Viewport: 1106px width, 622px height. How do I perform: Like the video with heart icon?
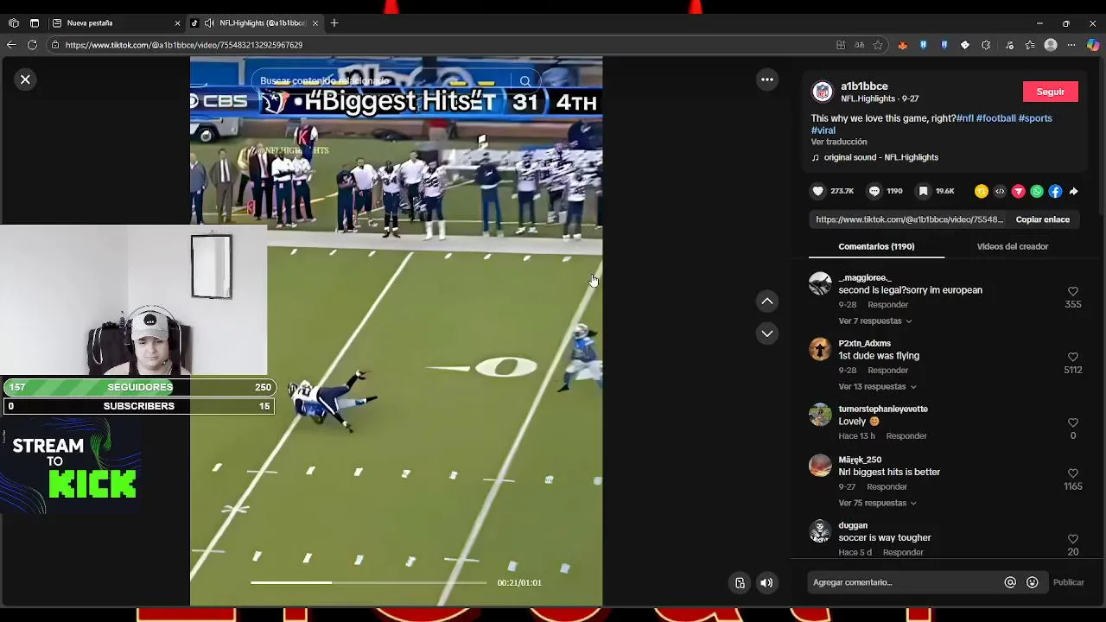[x=818, y=191]
